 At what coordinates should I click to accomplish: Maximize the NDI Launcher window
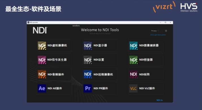click(166, 23)
